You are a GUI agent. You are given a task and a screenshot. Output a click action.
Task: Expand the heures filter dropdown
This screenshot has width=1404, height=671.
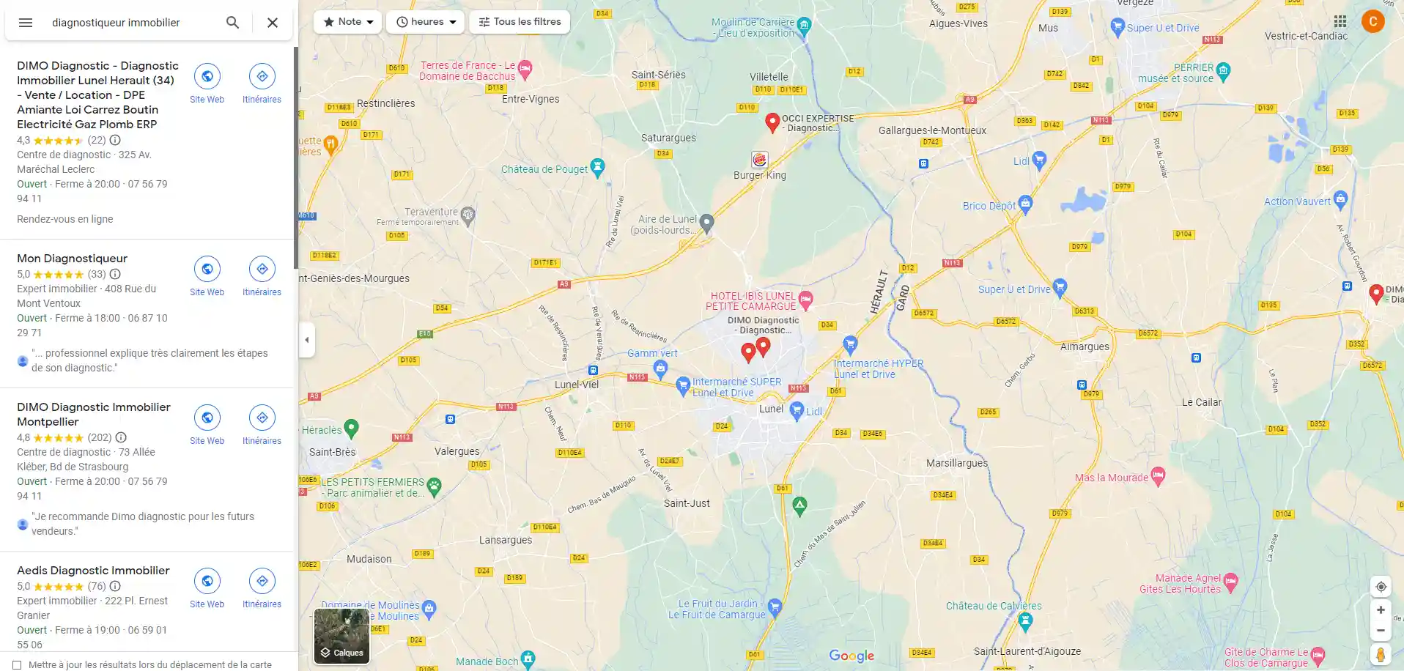pos(426,22)
